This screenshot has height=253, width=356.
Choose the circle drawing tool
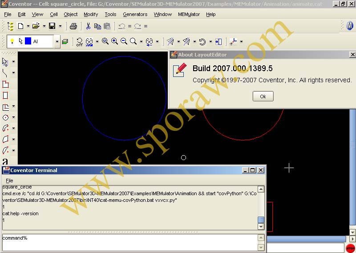pos(5,118)
